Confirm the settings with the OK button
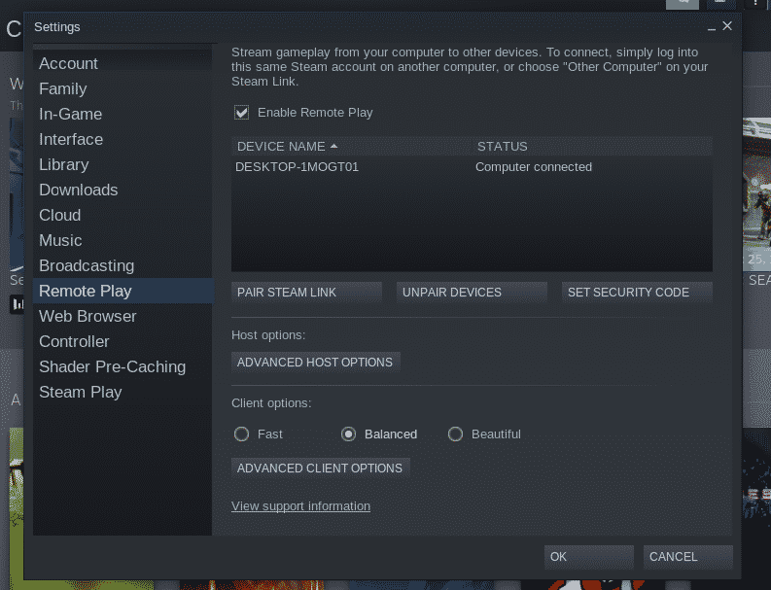Image resolution: width=771 pixels, height=590 pixels. [x=588, y=557]
